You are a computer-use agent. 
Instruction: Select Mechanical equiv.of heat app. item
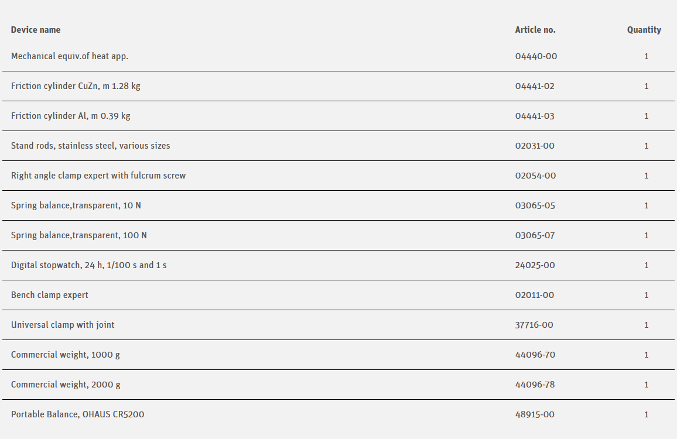(x=70, y=57)
